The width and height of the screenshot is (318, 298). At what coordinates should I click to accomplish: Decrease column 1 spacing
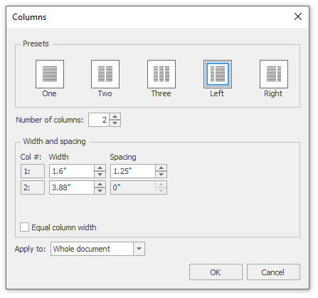pyautogui.click(x=161, y=175)
